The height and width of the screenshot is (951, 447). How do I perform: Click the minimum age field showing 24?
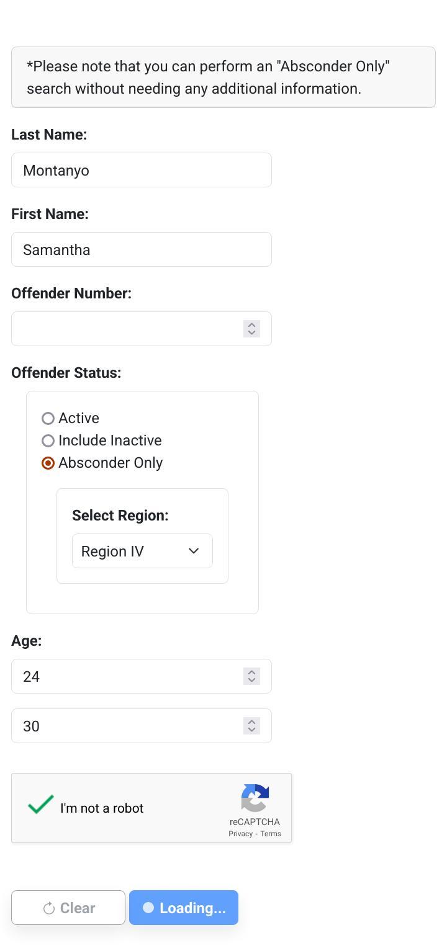pyautogui.click(x=124, y=676)
